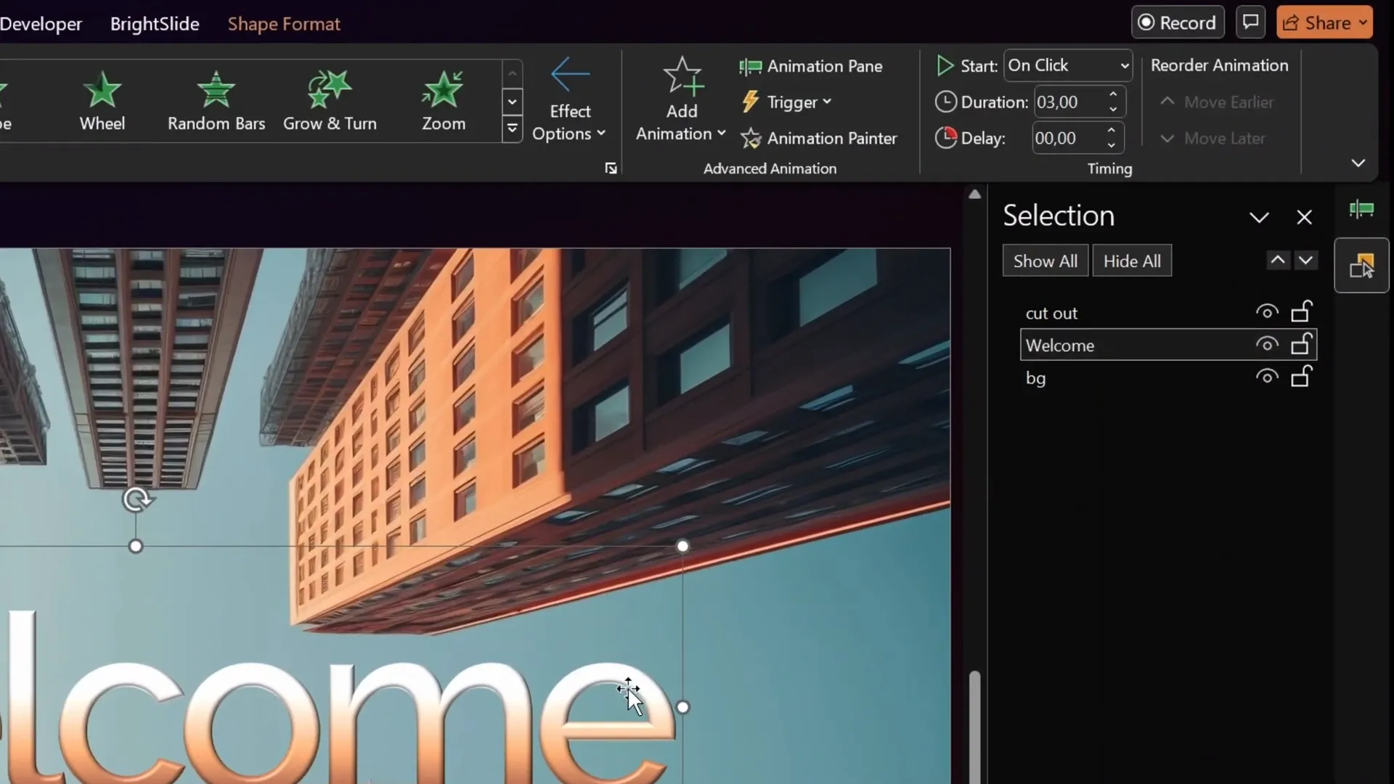Apply the Grow & Turn animation
This screenshot has height=784, width=1394.
pyautogui.click(x=330, y=101)
